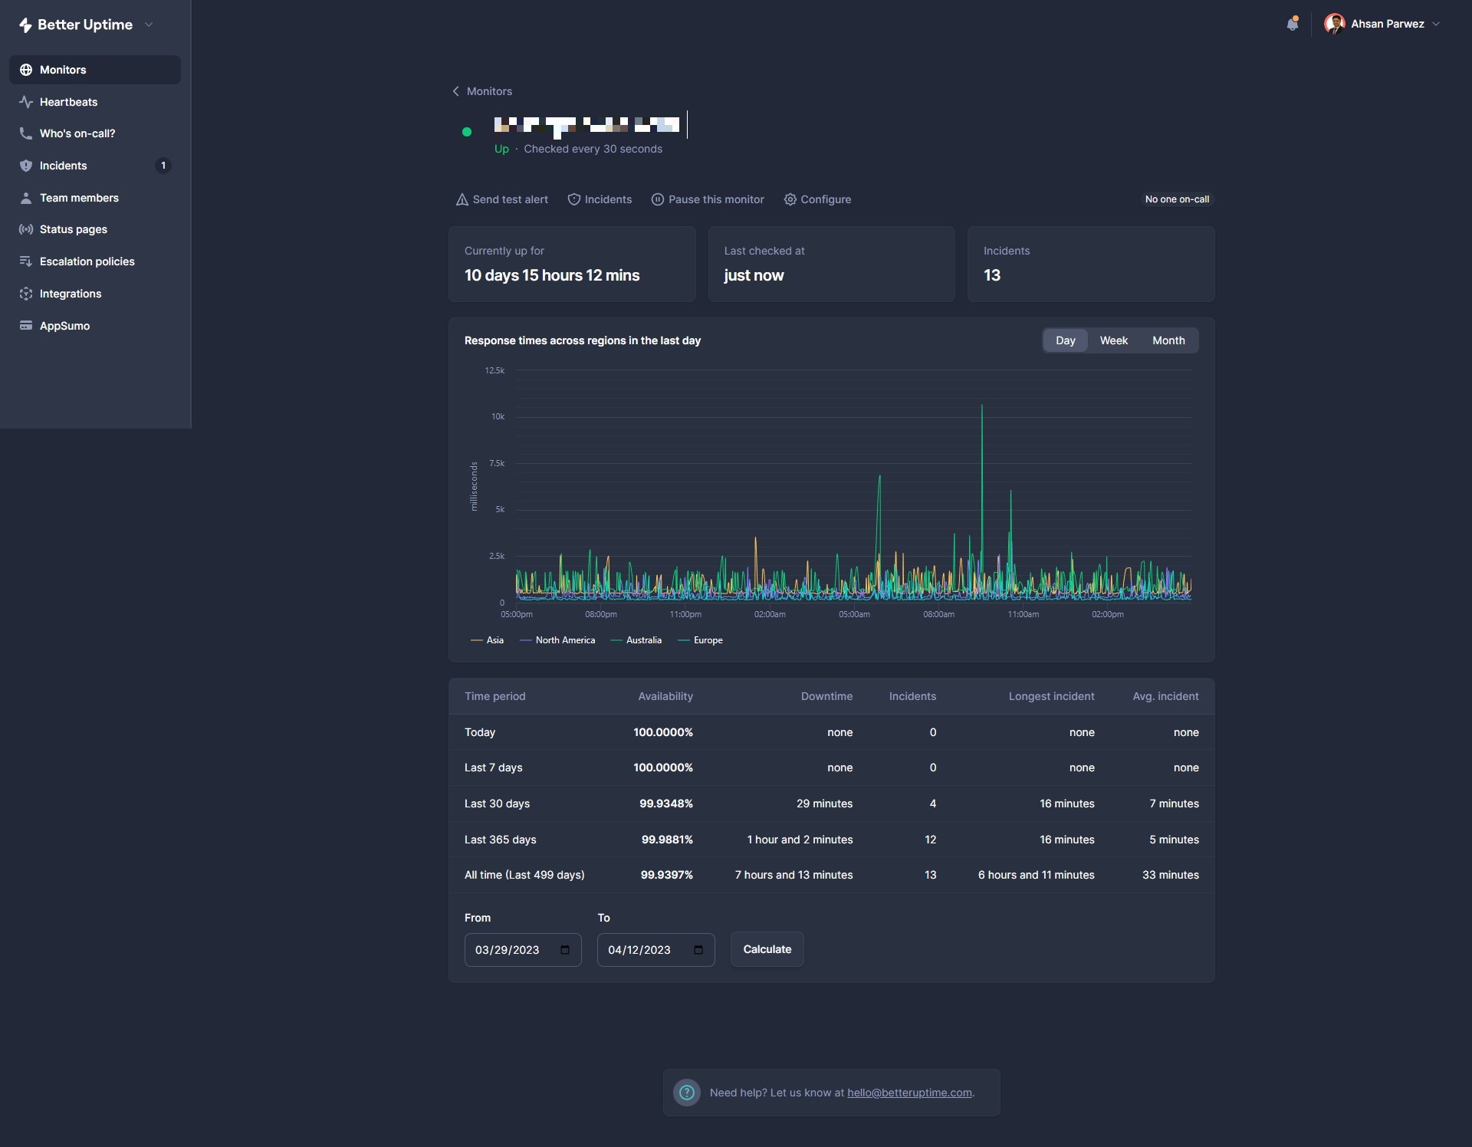The image size is (1472, 1147).
Task: Open the Ahsan Parwez account menu
Action: coord(1383,24)
